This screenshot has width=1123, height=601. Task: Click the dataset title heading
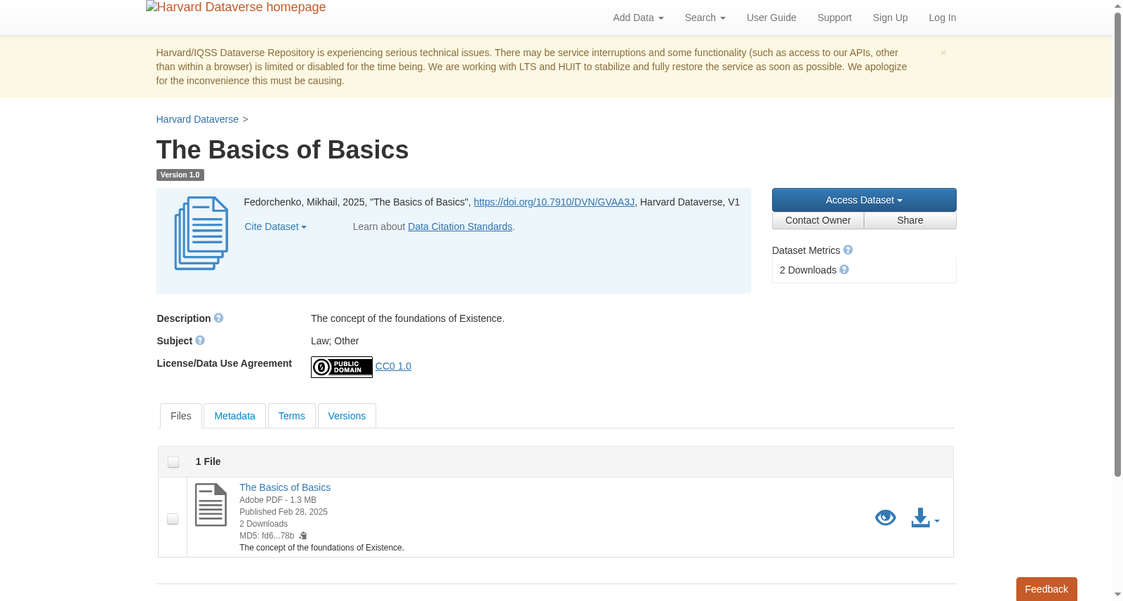pos(282,150)
